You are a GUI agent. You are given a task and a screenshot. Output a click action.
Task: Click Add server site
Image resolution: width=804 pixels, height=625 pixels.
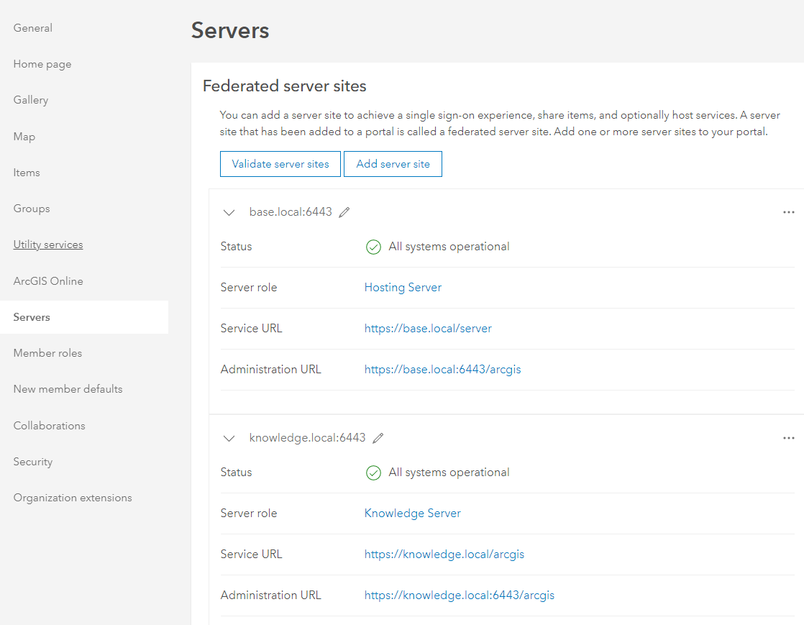393,164
